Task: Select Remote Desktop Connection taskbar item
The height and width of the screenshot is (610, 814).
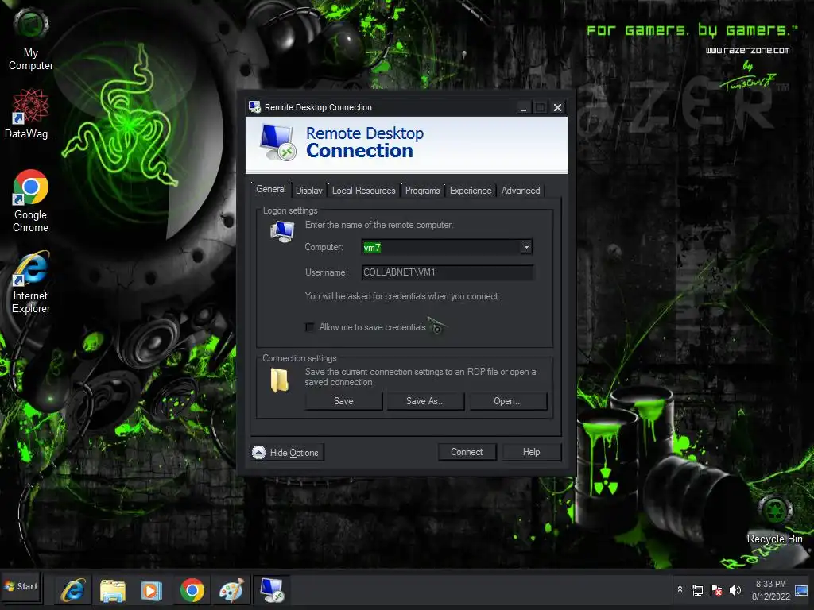Action: [x=272, y=590]
